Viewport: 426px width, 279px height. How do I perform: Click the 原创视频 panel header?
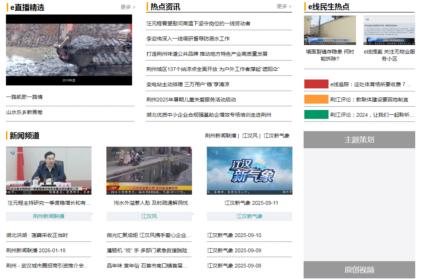click(359, 270)
